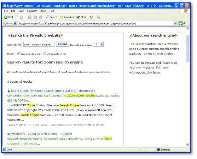Click the here link in sidebar

(x=156, y=73)
